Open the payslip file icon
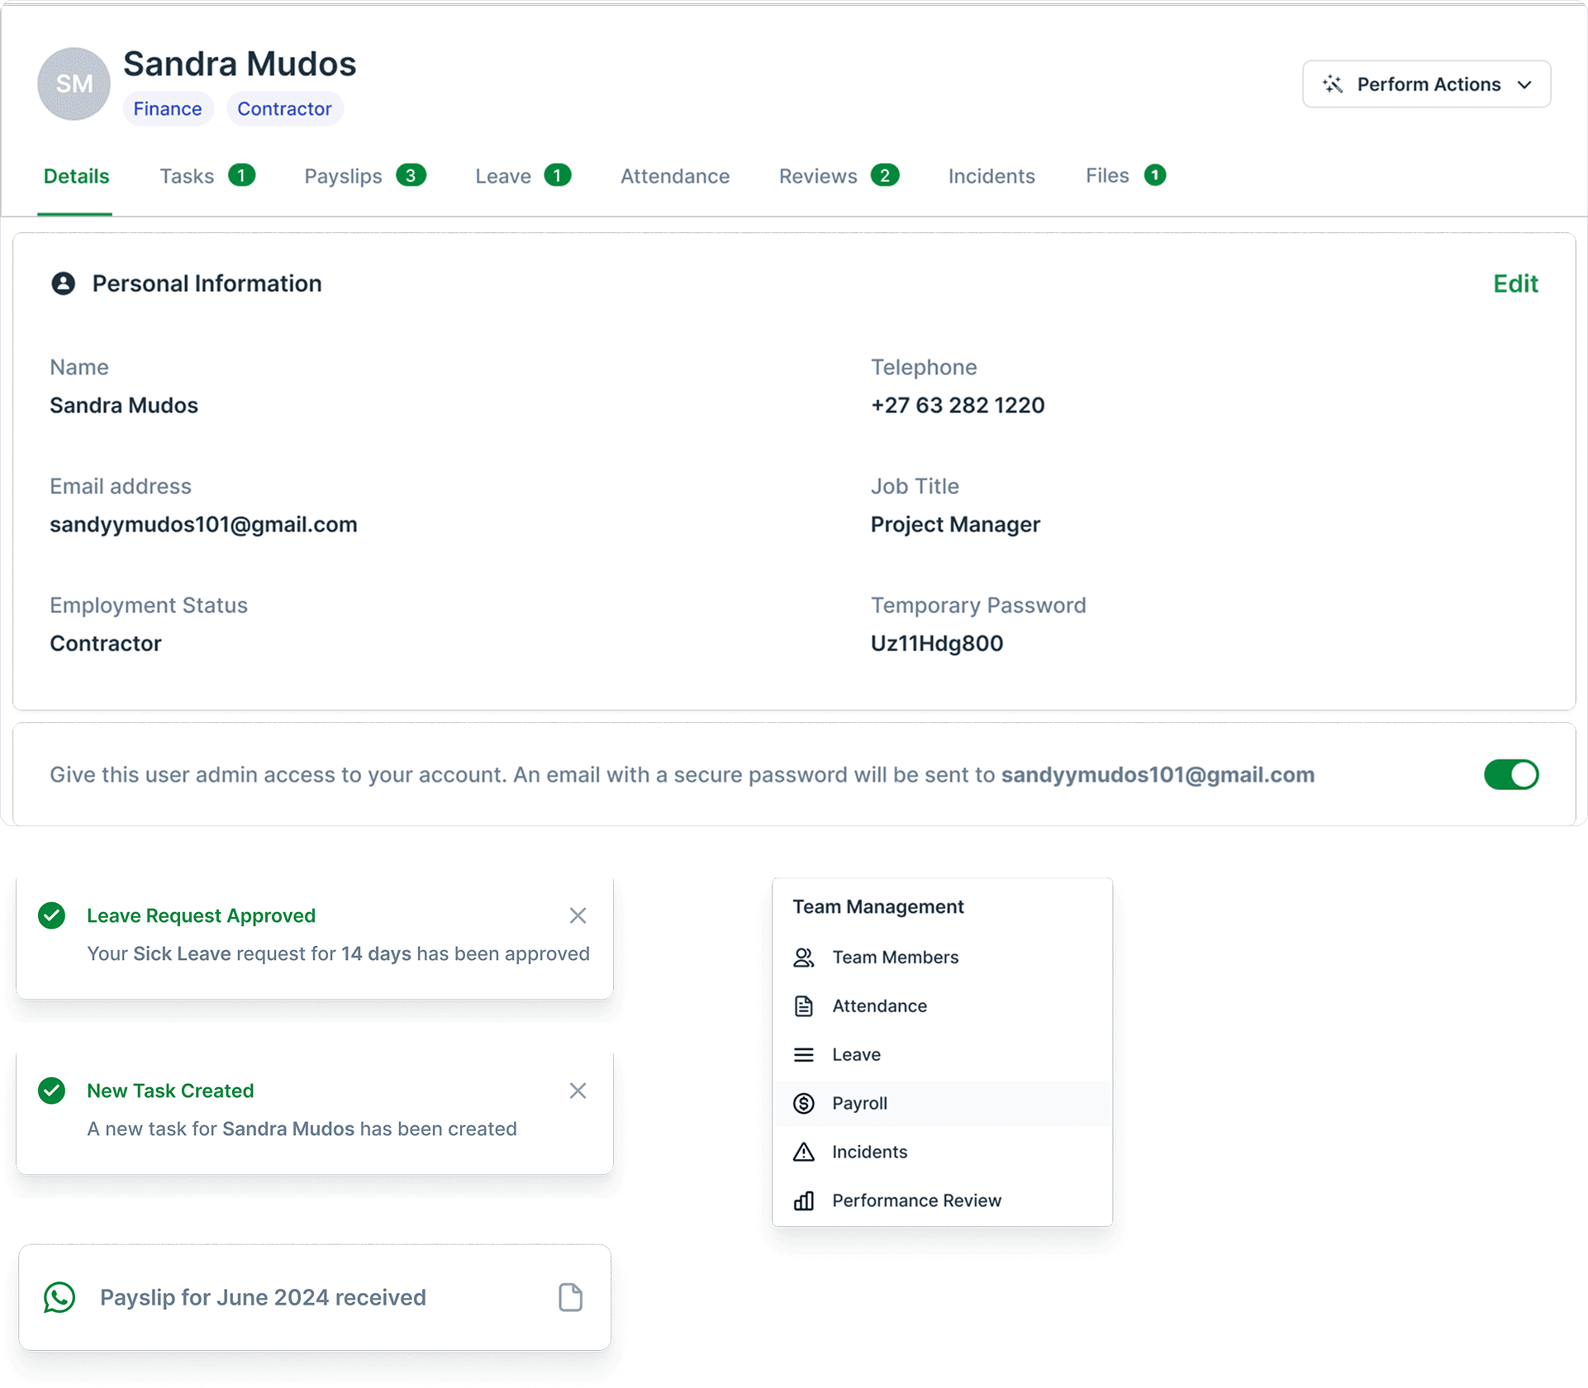The width and height of the screenshot is (1588, 1388). tap(570, 1297)
